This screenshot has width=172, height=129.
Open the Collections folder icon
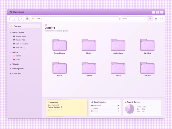tap(118, 45)
